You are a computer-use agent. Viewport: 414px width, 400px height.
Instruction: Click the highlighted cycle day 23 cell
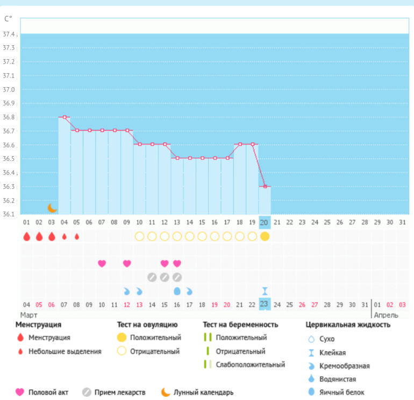265,304
